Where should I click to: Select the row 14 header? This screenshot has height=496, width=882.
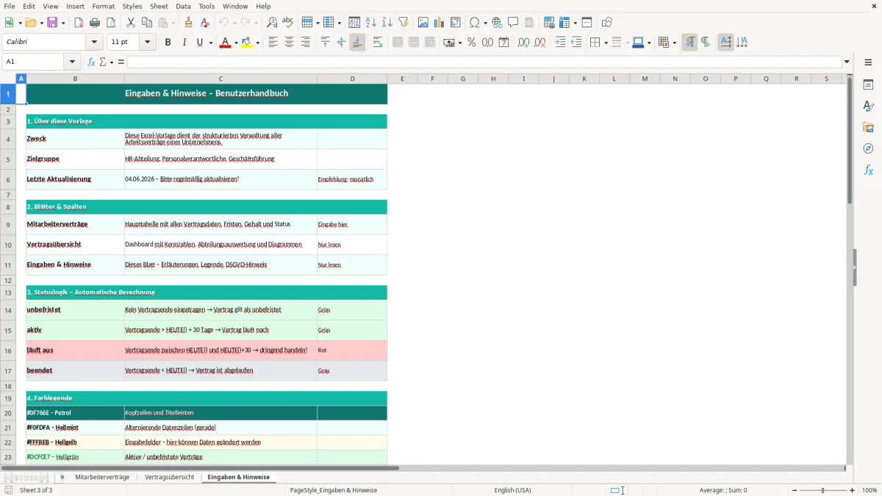[8, 310]
